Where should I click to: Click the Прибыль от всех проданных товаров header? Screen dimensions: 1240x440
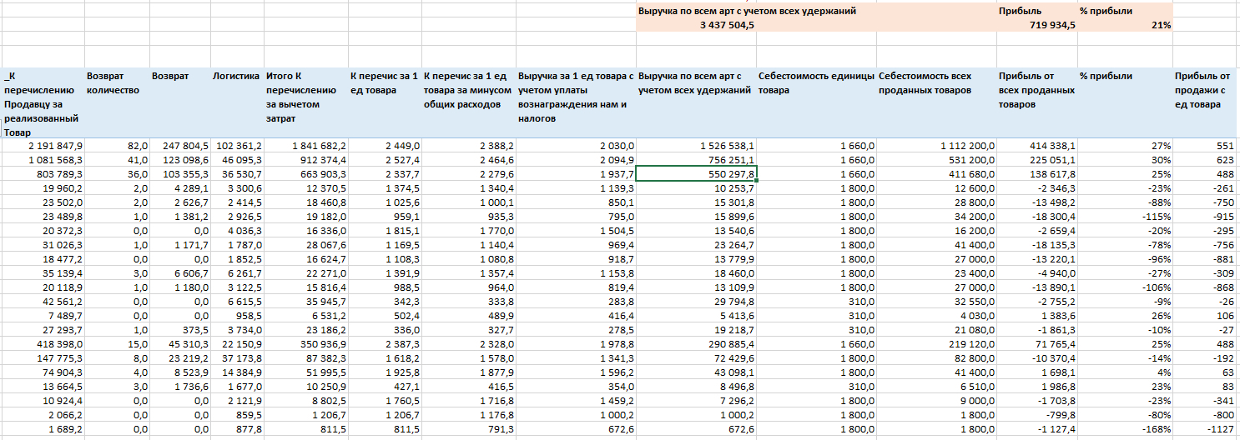(1036, 90)
